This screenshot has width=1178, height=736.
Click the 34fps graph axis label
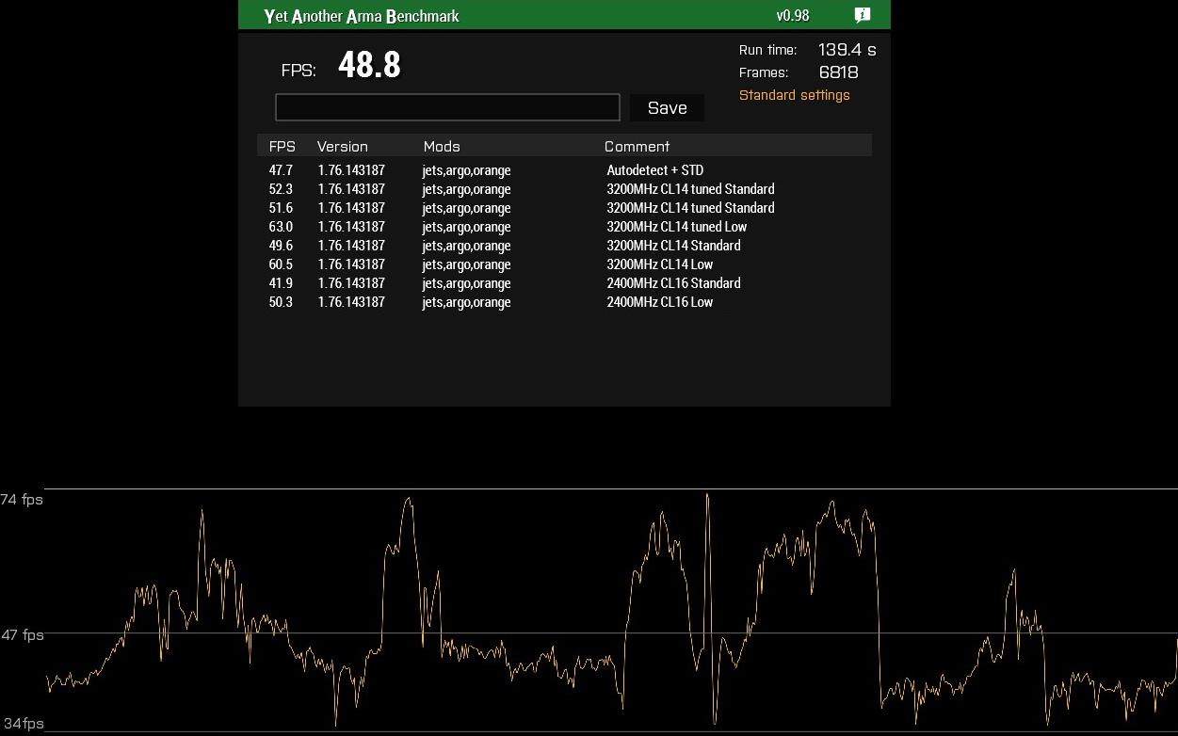coord(23,724)
